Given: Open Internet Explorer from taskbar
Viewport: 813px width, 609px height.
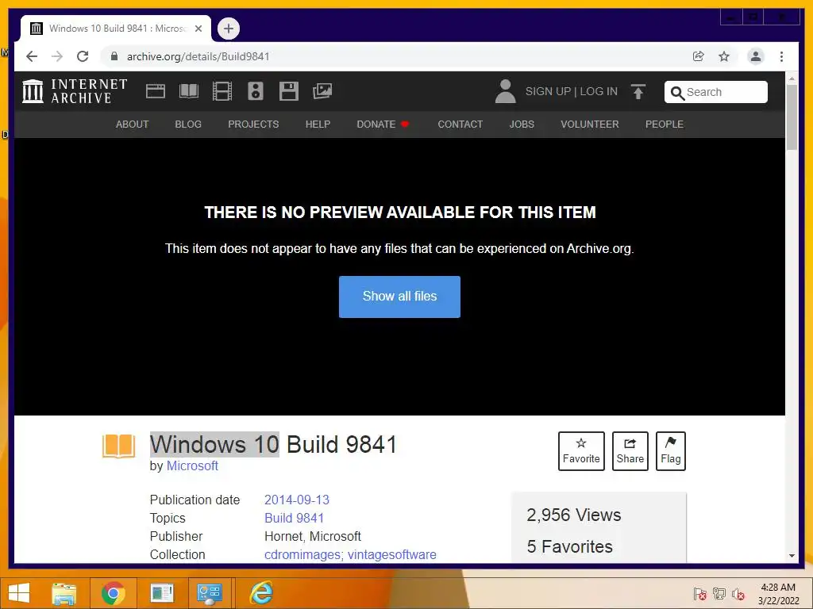Looking at the screenshot, I should 260,593.
